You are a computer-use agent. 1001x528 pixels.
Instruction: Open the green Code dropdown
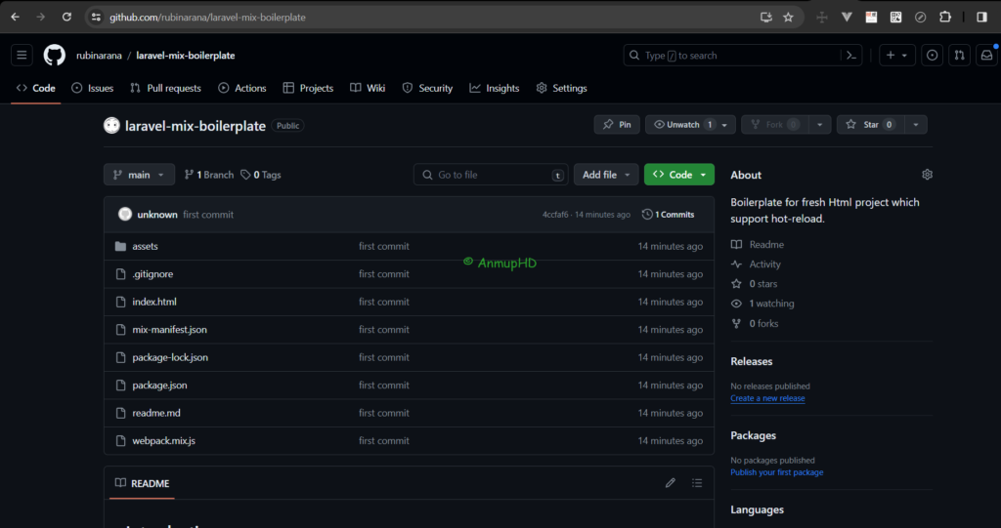coord(678,175)
